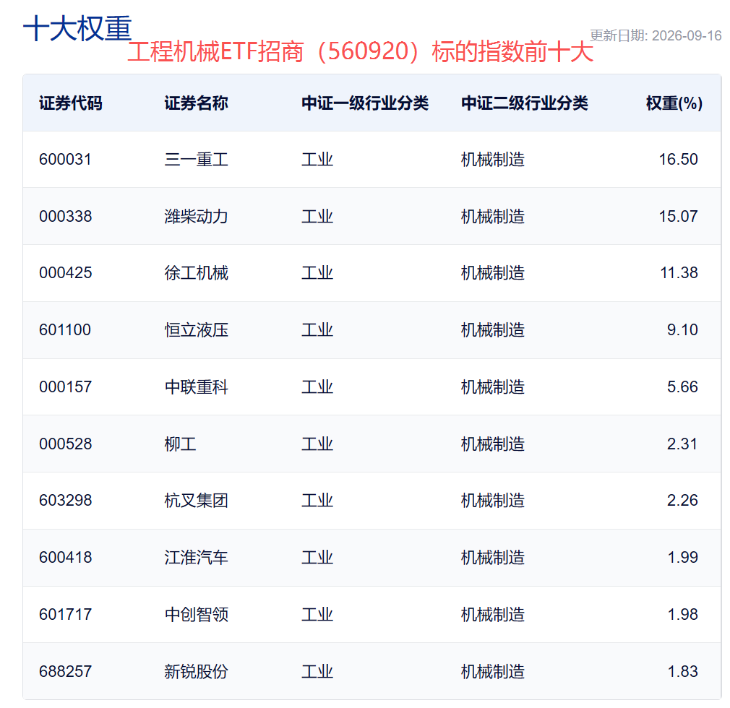Click the weight value 2.31
This screenshot has width=730, height=708.
point(682,444)
